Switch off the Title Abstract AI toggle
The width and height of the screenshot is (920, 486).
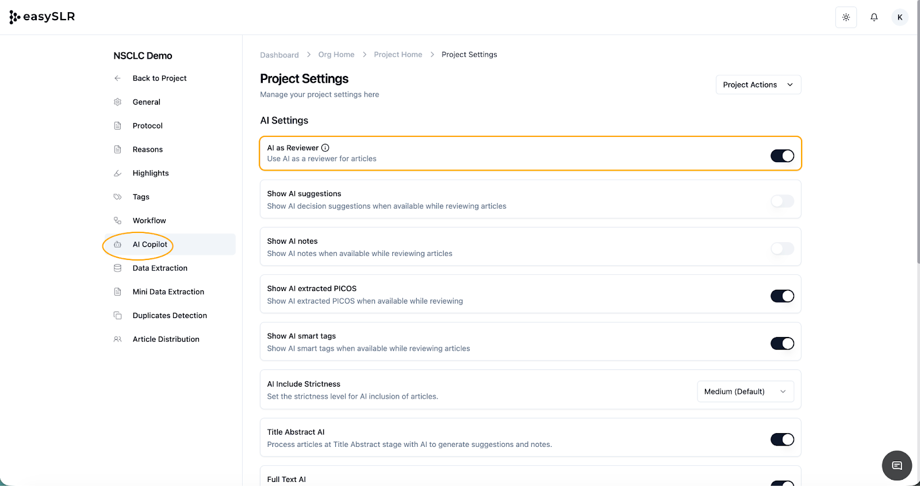click(782, 439)
